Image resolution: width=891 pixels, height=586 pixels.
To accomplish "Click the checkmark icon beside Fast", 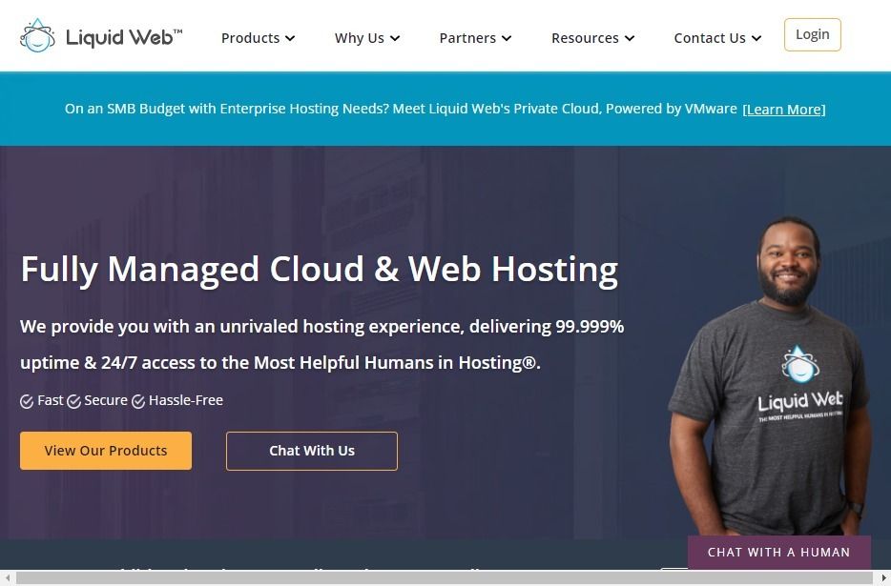I will coord(27,401).
